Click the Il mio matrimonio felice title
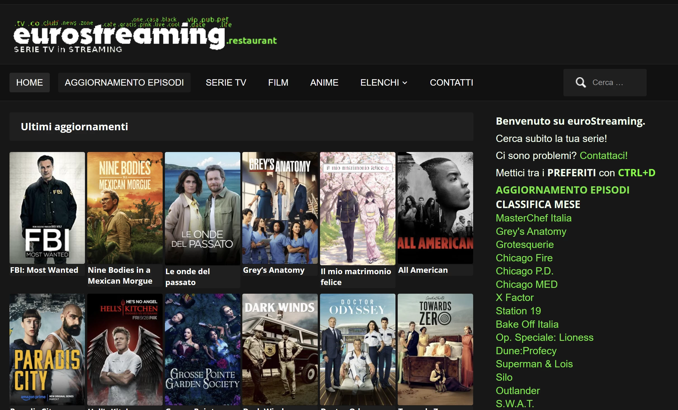The width and height of the screenshot is (678, 410). 355,276
